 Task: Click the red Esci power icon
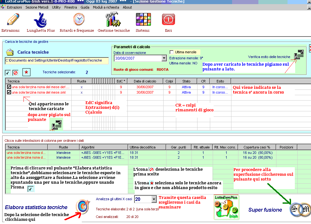(x=168, y=19)
